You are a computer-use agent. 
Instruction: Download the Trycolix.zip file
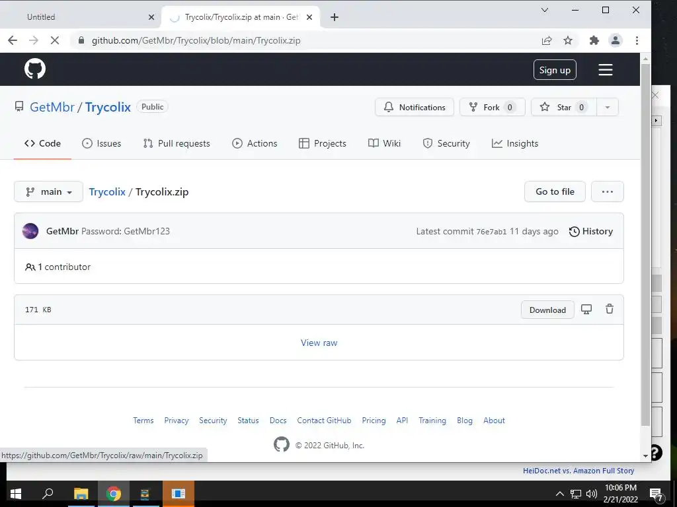click(x=547, y=310)
